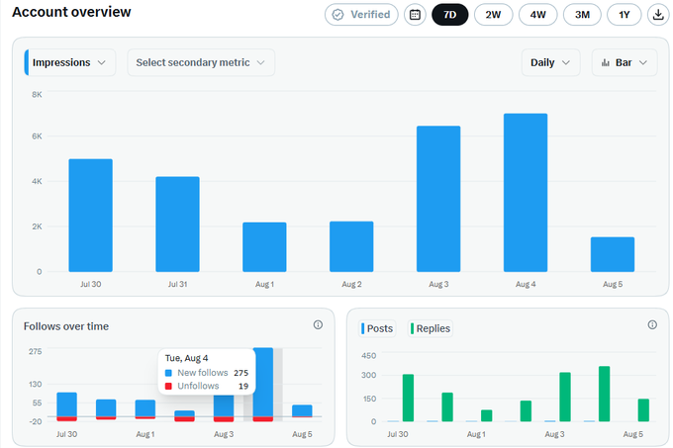Viewport: 673px width, 448px height.
Task: Switch to the 2W time range
Action: [493, 15]
